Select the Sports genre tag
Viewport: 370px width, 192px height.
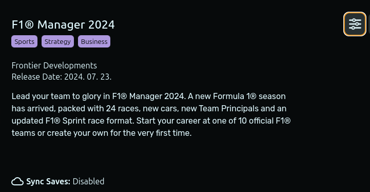point(24,41)
